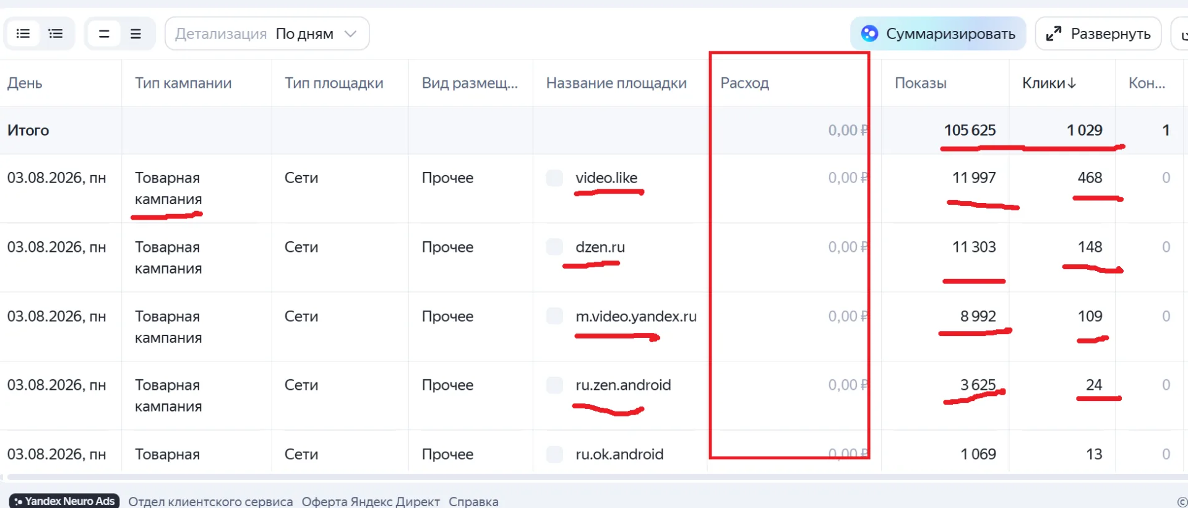This screenshot has width=1188, height=508.
Task: Open the Отдел клиентского сервиса link
Action: tap(210, 501)
